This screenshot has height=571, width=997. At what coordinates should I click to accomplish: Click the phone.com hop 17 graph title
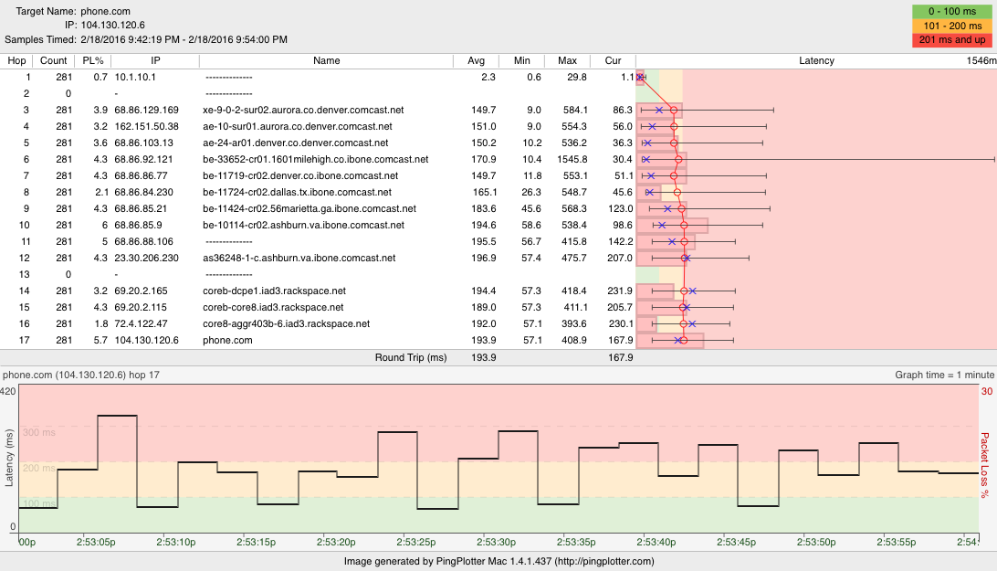tap(81, 375)
